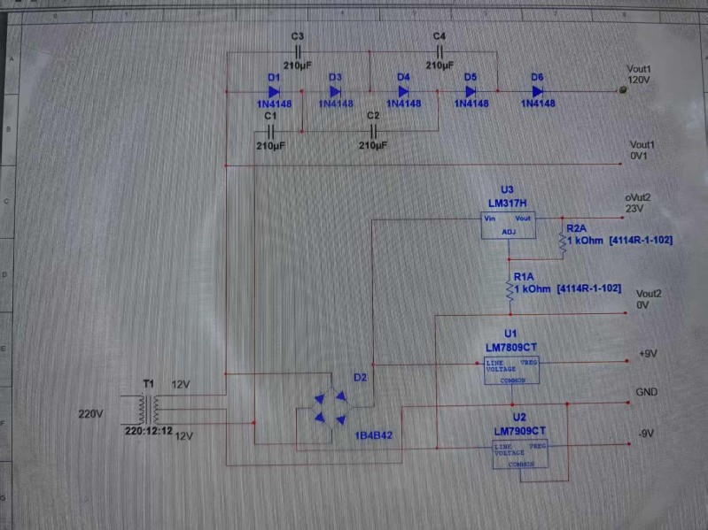
Task: Select the LM7809CT regulator block U1
Action: point(510,370)
